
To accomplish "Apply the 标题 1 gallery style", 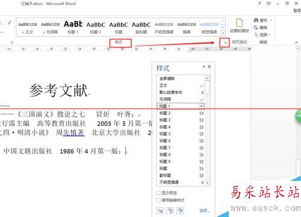I will coord(73,28).
